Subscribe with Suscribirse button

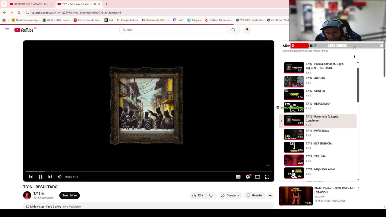(x=69, y=195)
